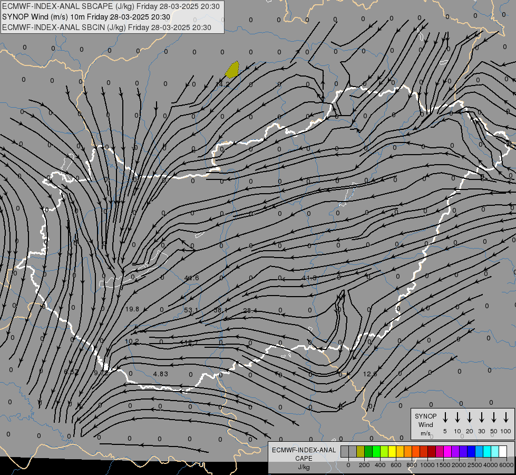Click the 600 tick label on CAPE scale

pos(396,465)
